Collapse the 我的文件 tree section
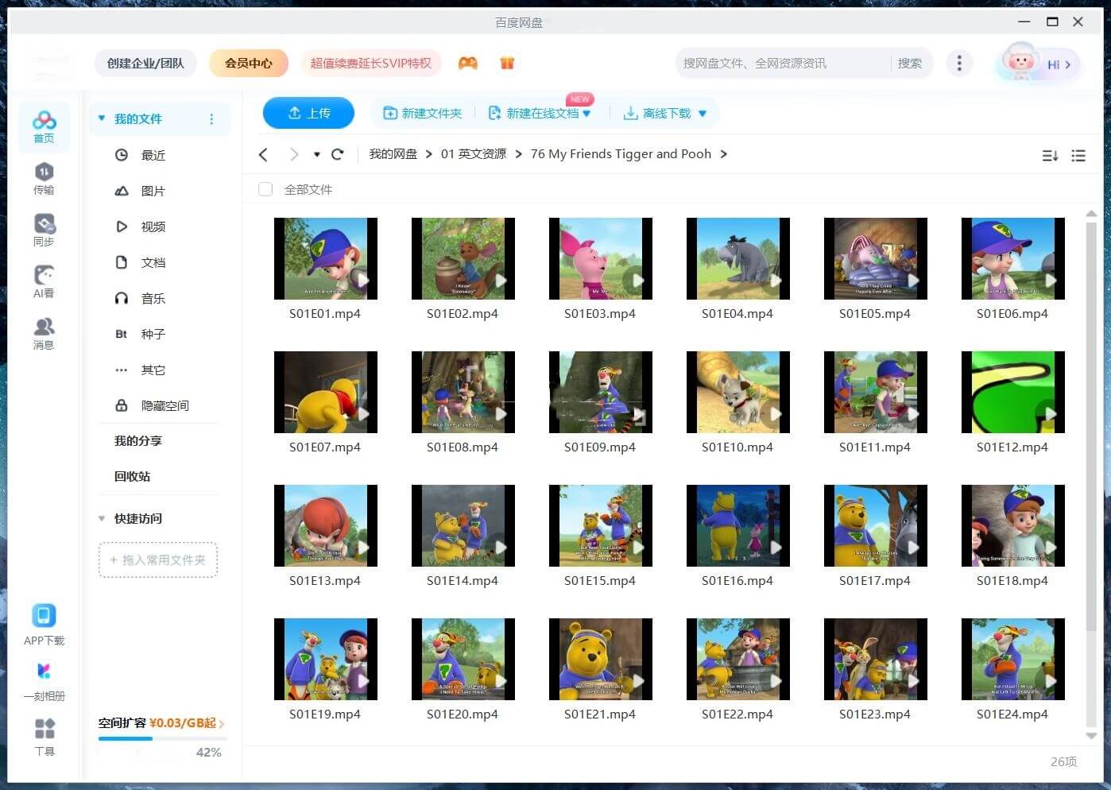Screen dimensions: 1111x790 point(102,118)
